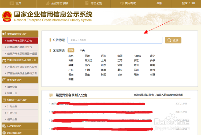The width and height of the screenshot is (201, 135).
Task: Click the icon beside 双随机一公开公告
Action: click(4, 100)
